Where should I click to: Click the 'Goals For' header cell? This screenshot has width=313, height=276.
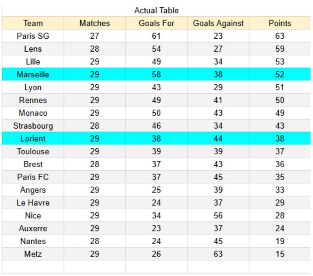(x=156, y=23)
